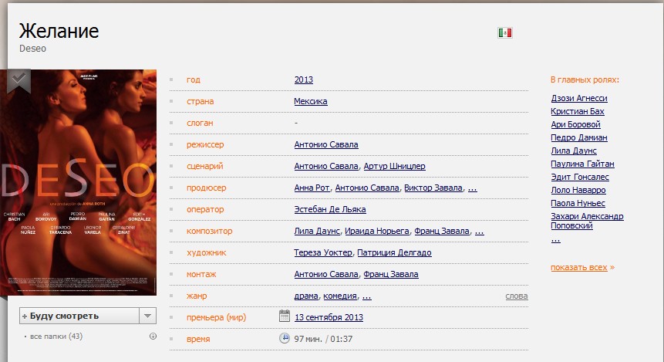Click Антонио Савала in сценарий row
Viewport: 664px width, 362px height.
click(x=326, y=166)
